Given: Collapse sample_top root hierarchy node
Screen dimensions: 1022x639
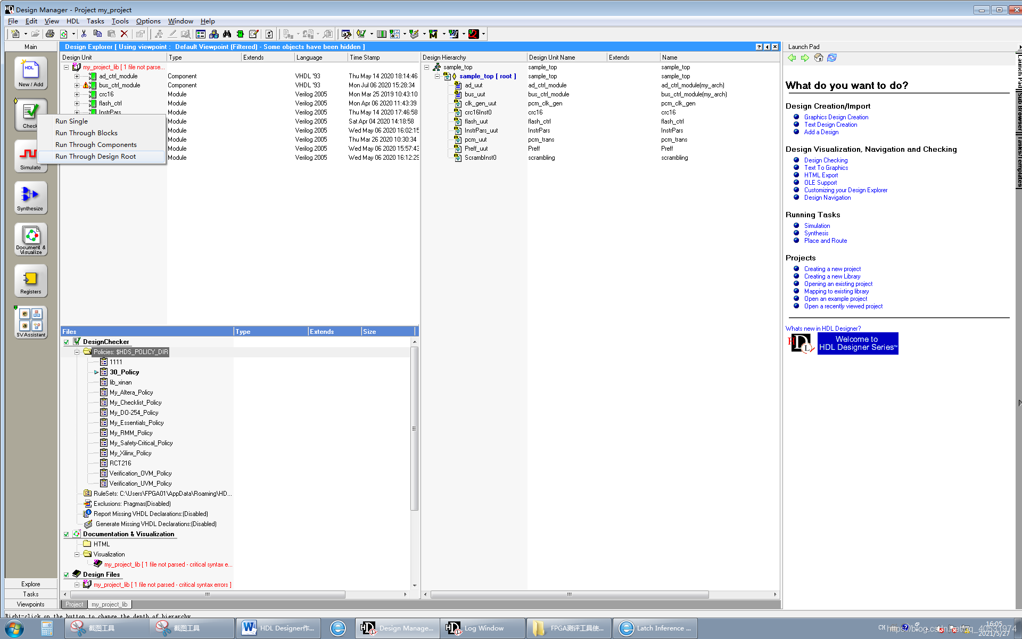Looking at the screenshot, I should (437, 76).
